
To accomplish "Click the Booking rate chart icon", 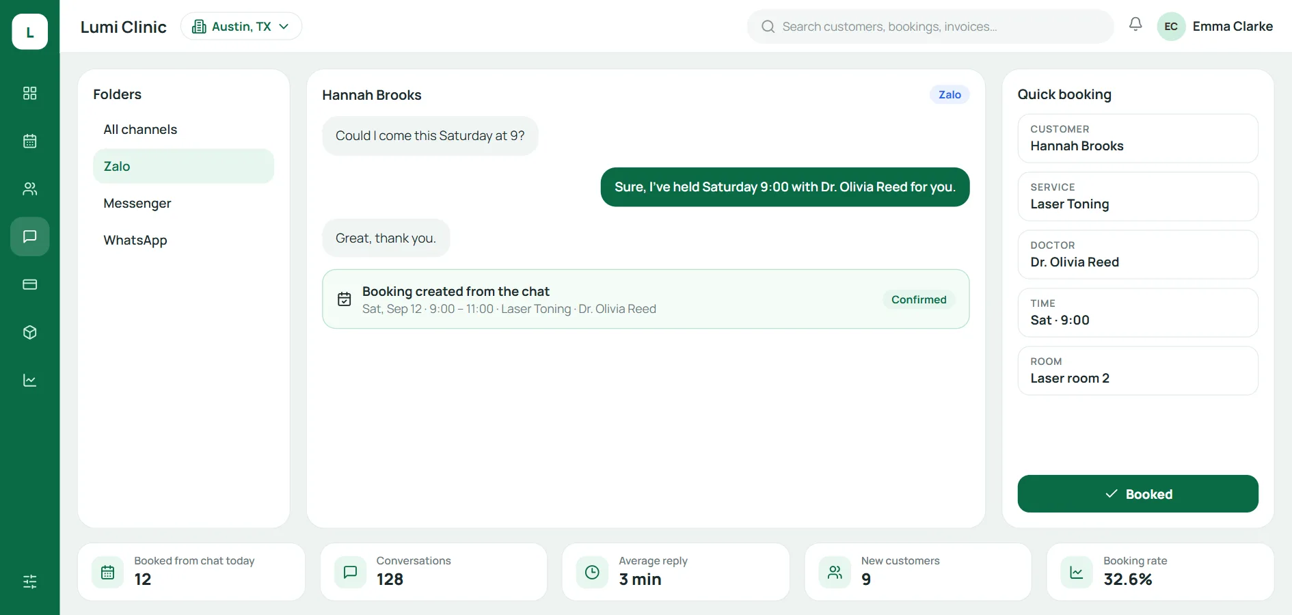I will (1077, 572).
